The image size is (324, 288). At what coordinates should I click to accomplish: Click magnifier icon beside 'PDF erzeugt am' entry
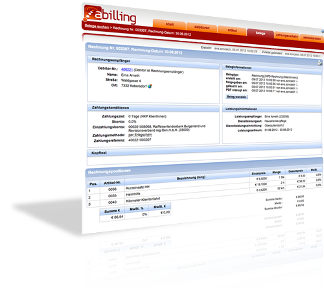click(x=297, y=92)
